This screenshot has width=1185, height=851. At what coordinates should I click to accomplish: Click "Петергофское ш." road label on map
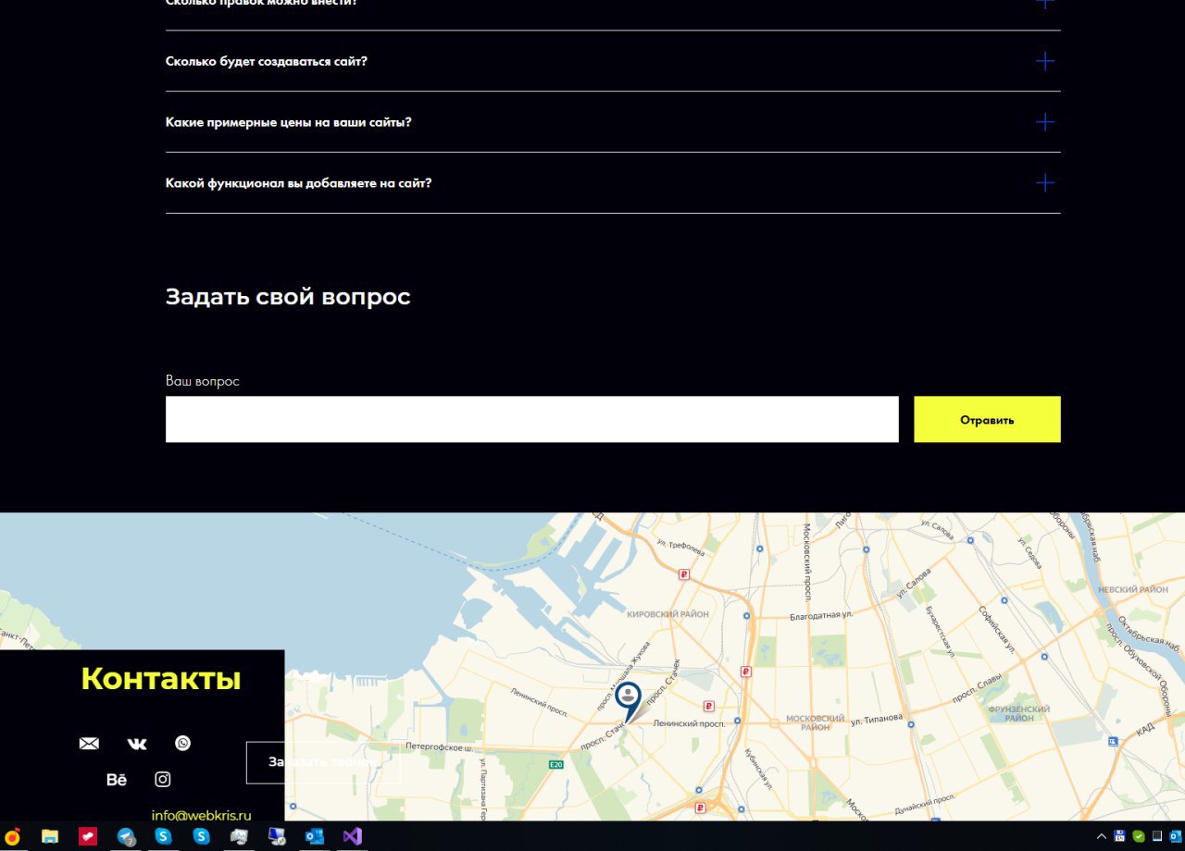tap(439, 746)
